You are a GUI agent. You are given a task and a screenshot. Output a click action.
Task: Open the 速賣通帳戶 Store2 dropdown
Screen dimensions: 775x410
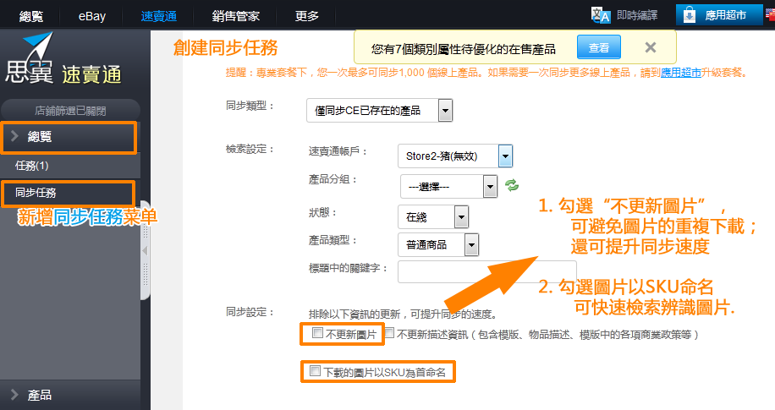pos(454,156)
